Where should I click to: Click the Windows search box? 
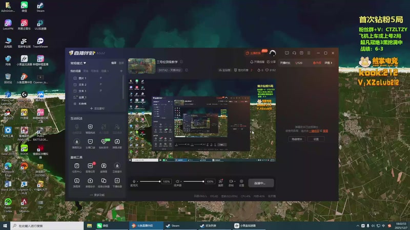tap(47, 226)
